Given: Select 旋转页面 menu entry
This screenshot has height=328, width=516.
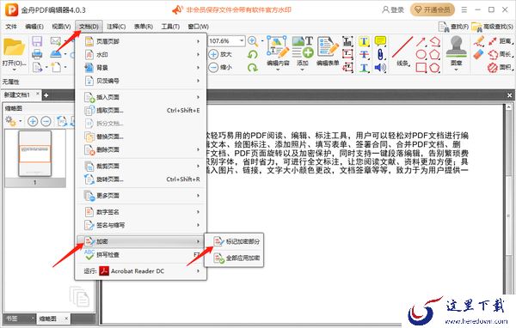Looking at the screenshot, I should pyautogui.click(x=141, y=179).
